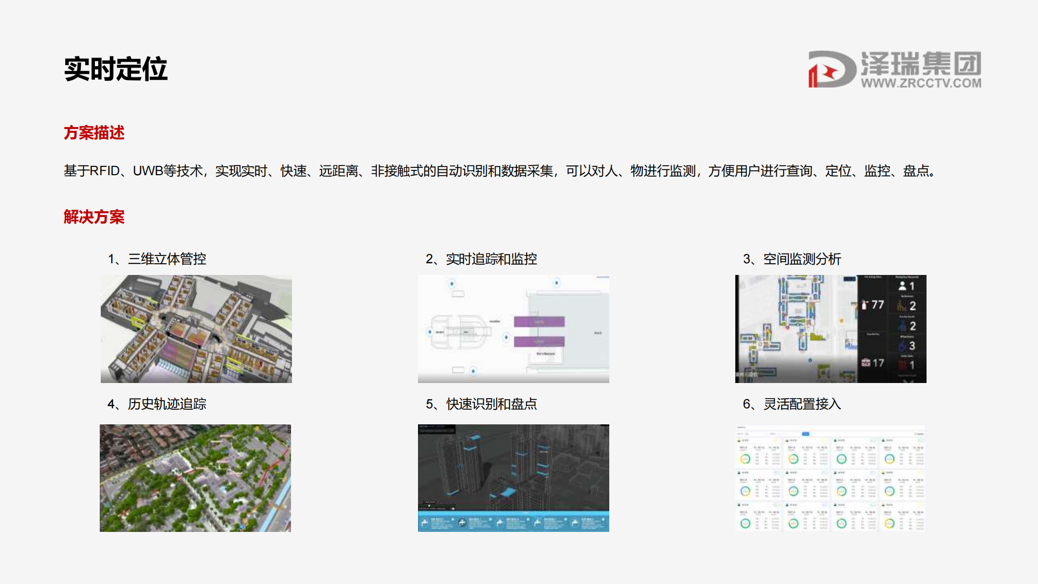Click the red D-shaped Zerui logo icon
Image resolution: width=1038 pixels, height=584 pixels.
(831, 70)
